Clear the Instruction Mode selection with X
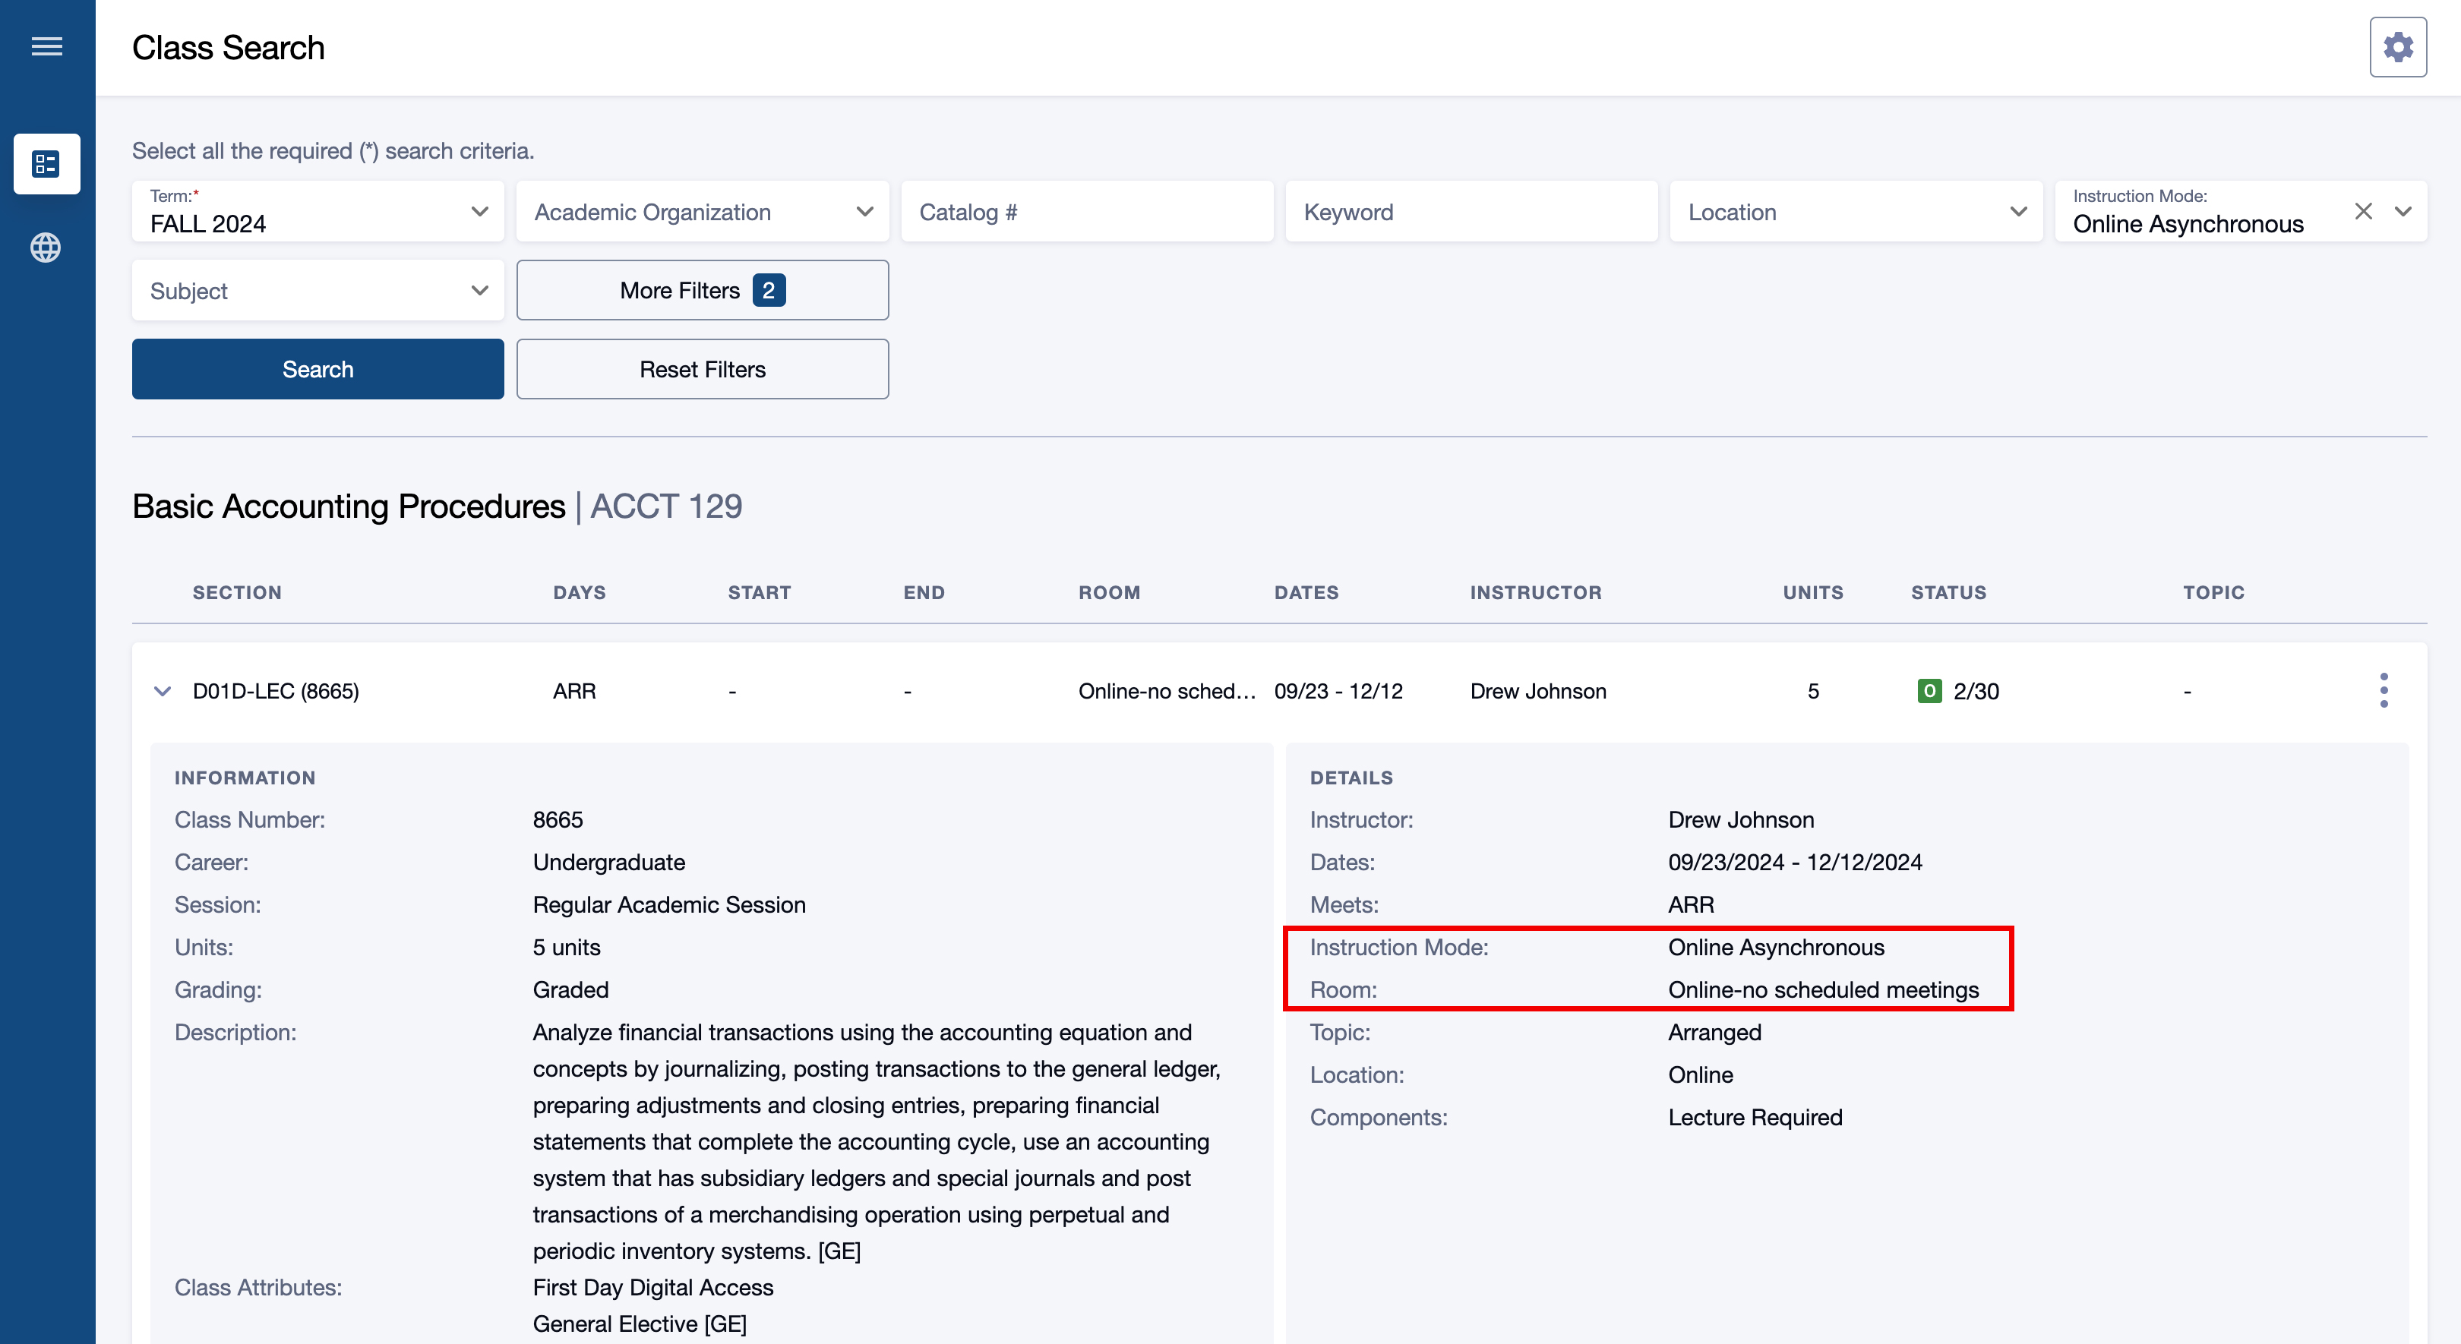The image size is (2461, 1344). coord(2364,211)
